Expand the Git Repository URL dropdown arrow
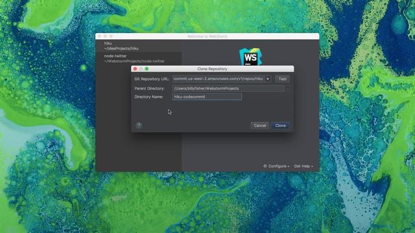The image size is (415, 233). [x=268, y=79]
